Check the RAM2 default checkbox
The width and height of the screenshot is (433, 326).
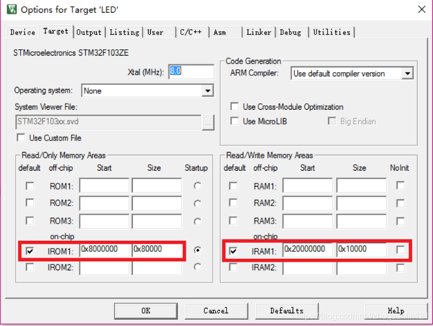pyautogui.click(x=233, y=202)
